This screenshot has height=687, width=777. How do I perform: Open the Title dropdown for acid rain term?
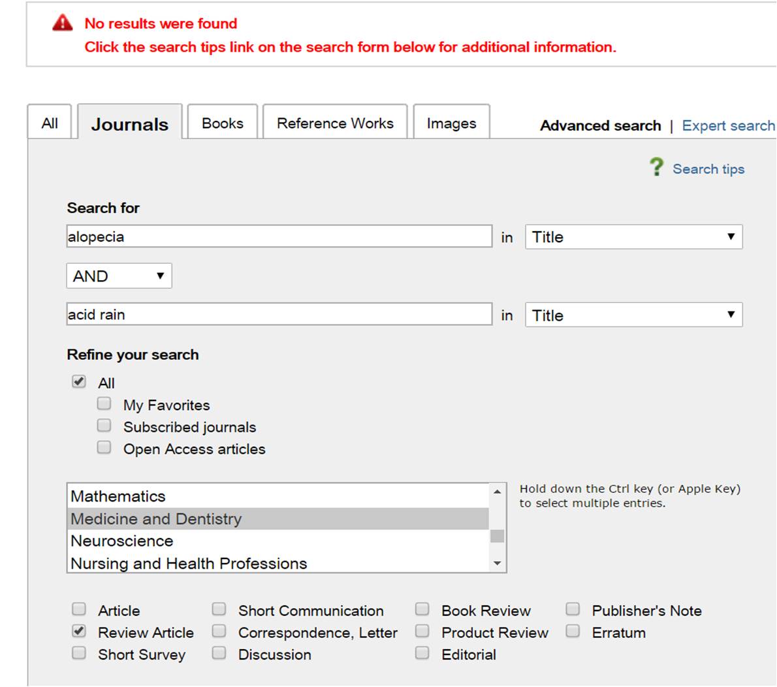[x=634, y=315]
